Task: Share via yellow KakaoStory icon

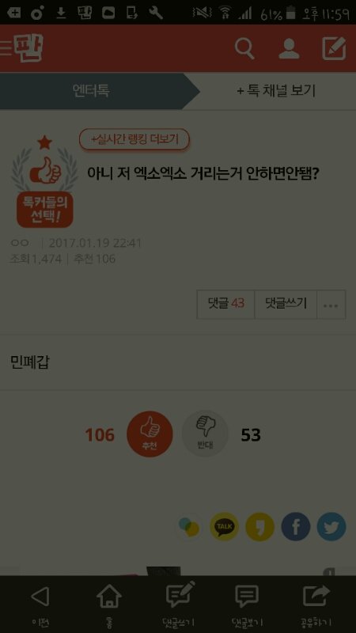Action: 260,526
